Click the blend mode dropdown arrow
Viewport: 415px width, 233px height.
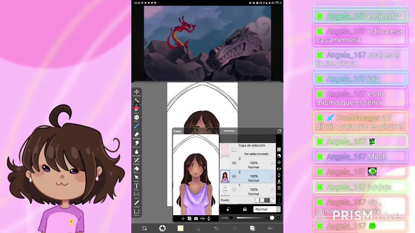[x=279, y=209]
